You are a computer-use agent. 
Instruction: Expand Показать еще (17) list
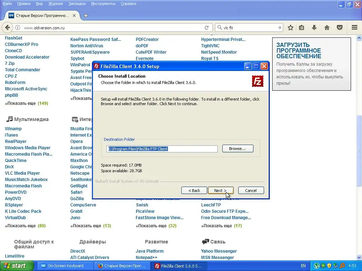(x=221, y=225)
